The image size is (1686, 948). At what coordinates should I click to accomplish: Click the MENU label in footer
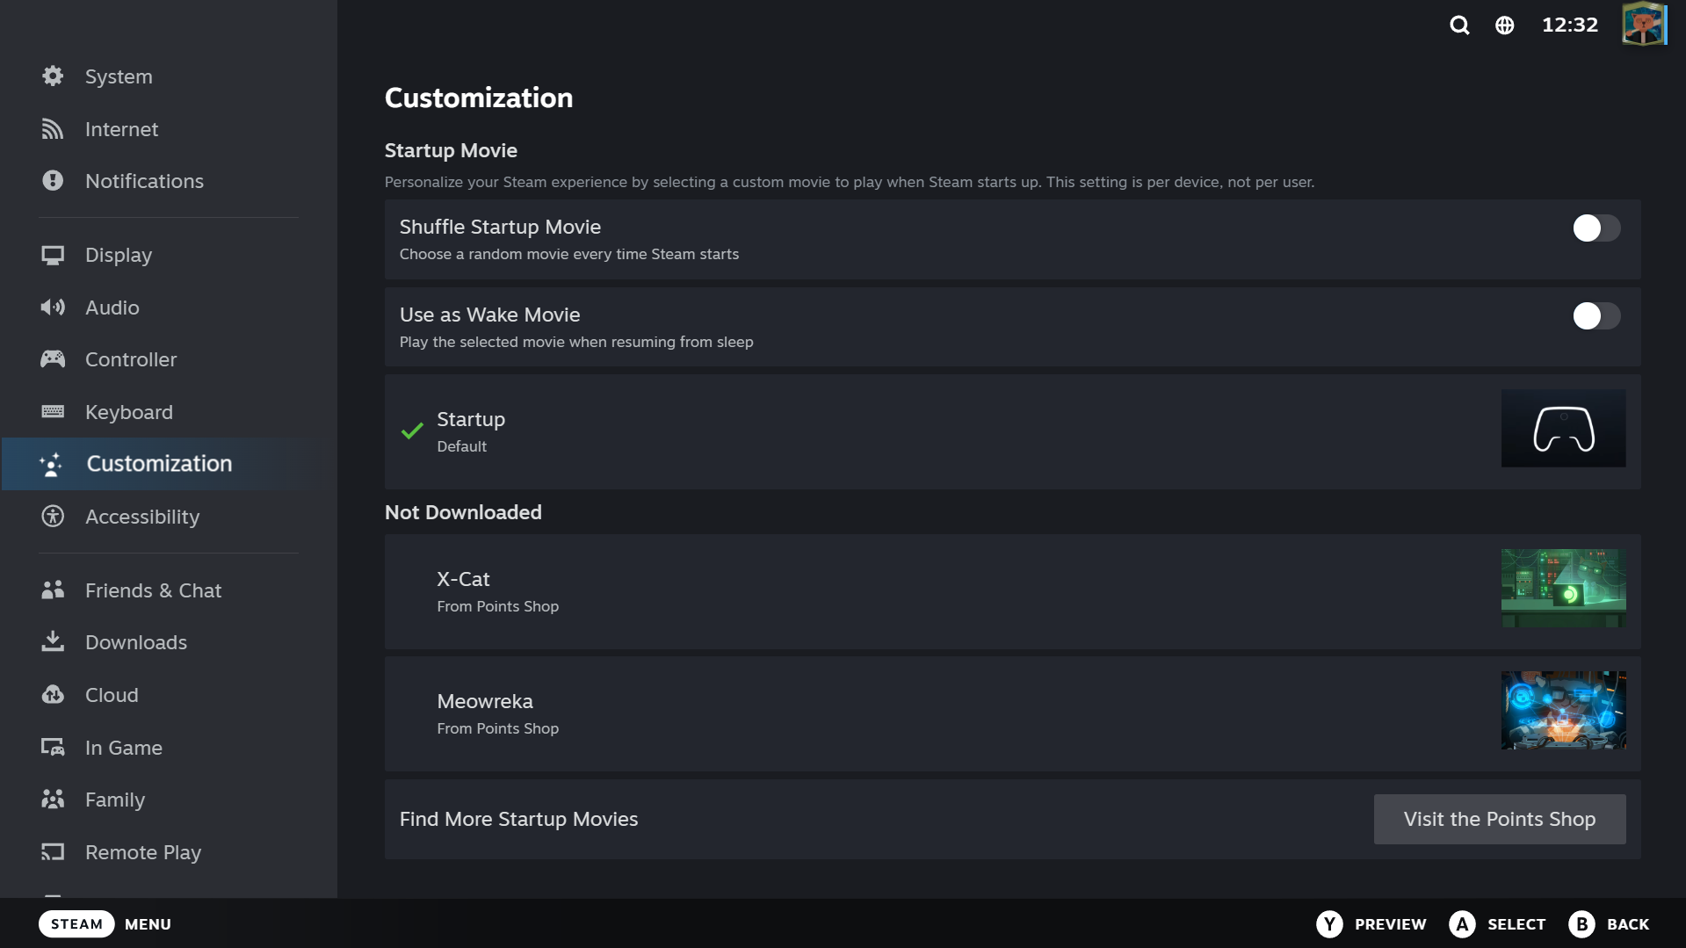click(148, 924)
